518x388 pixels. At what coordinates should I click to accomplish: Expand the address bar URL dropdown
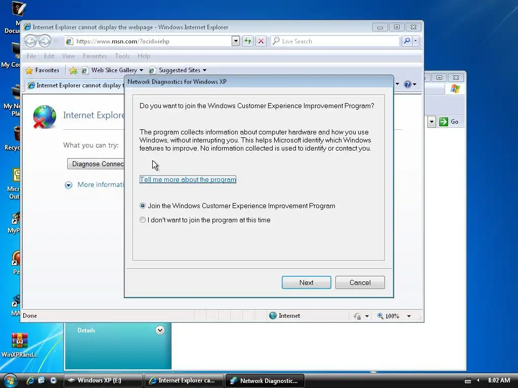point(236,41)
